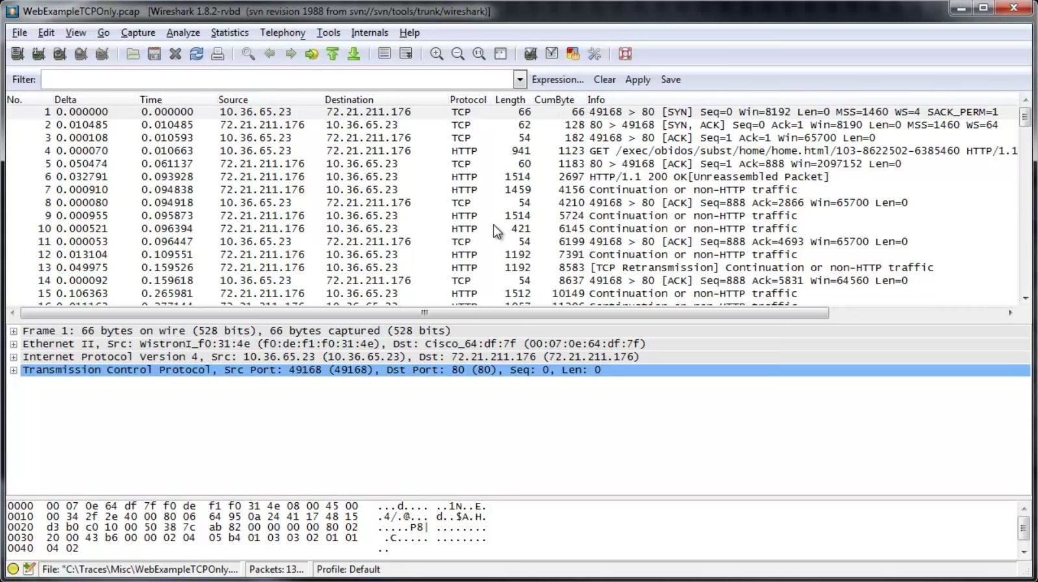Toggle the Colorize packet list button

[x=385, y=54]
